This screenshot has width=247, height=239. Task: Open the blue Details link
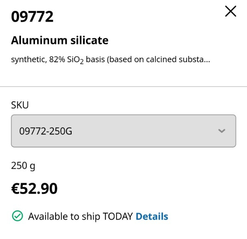point(152,216)
